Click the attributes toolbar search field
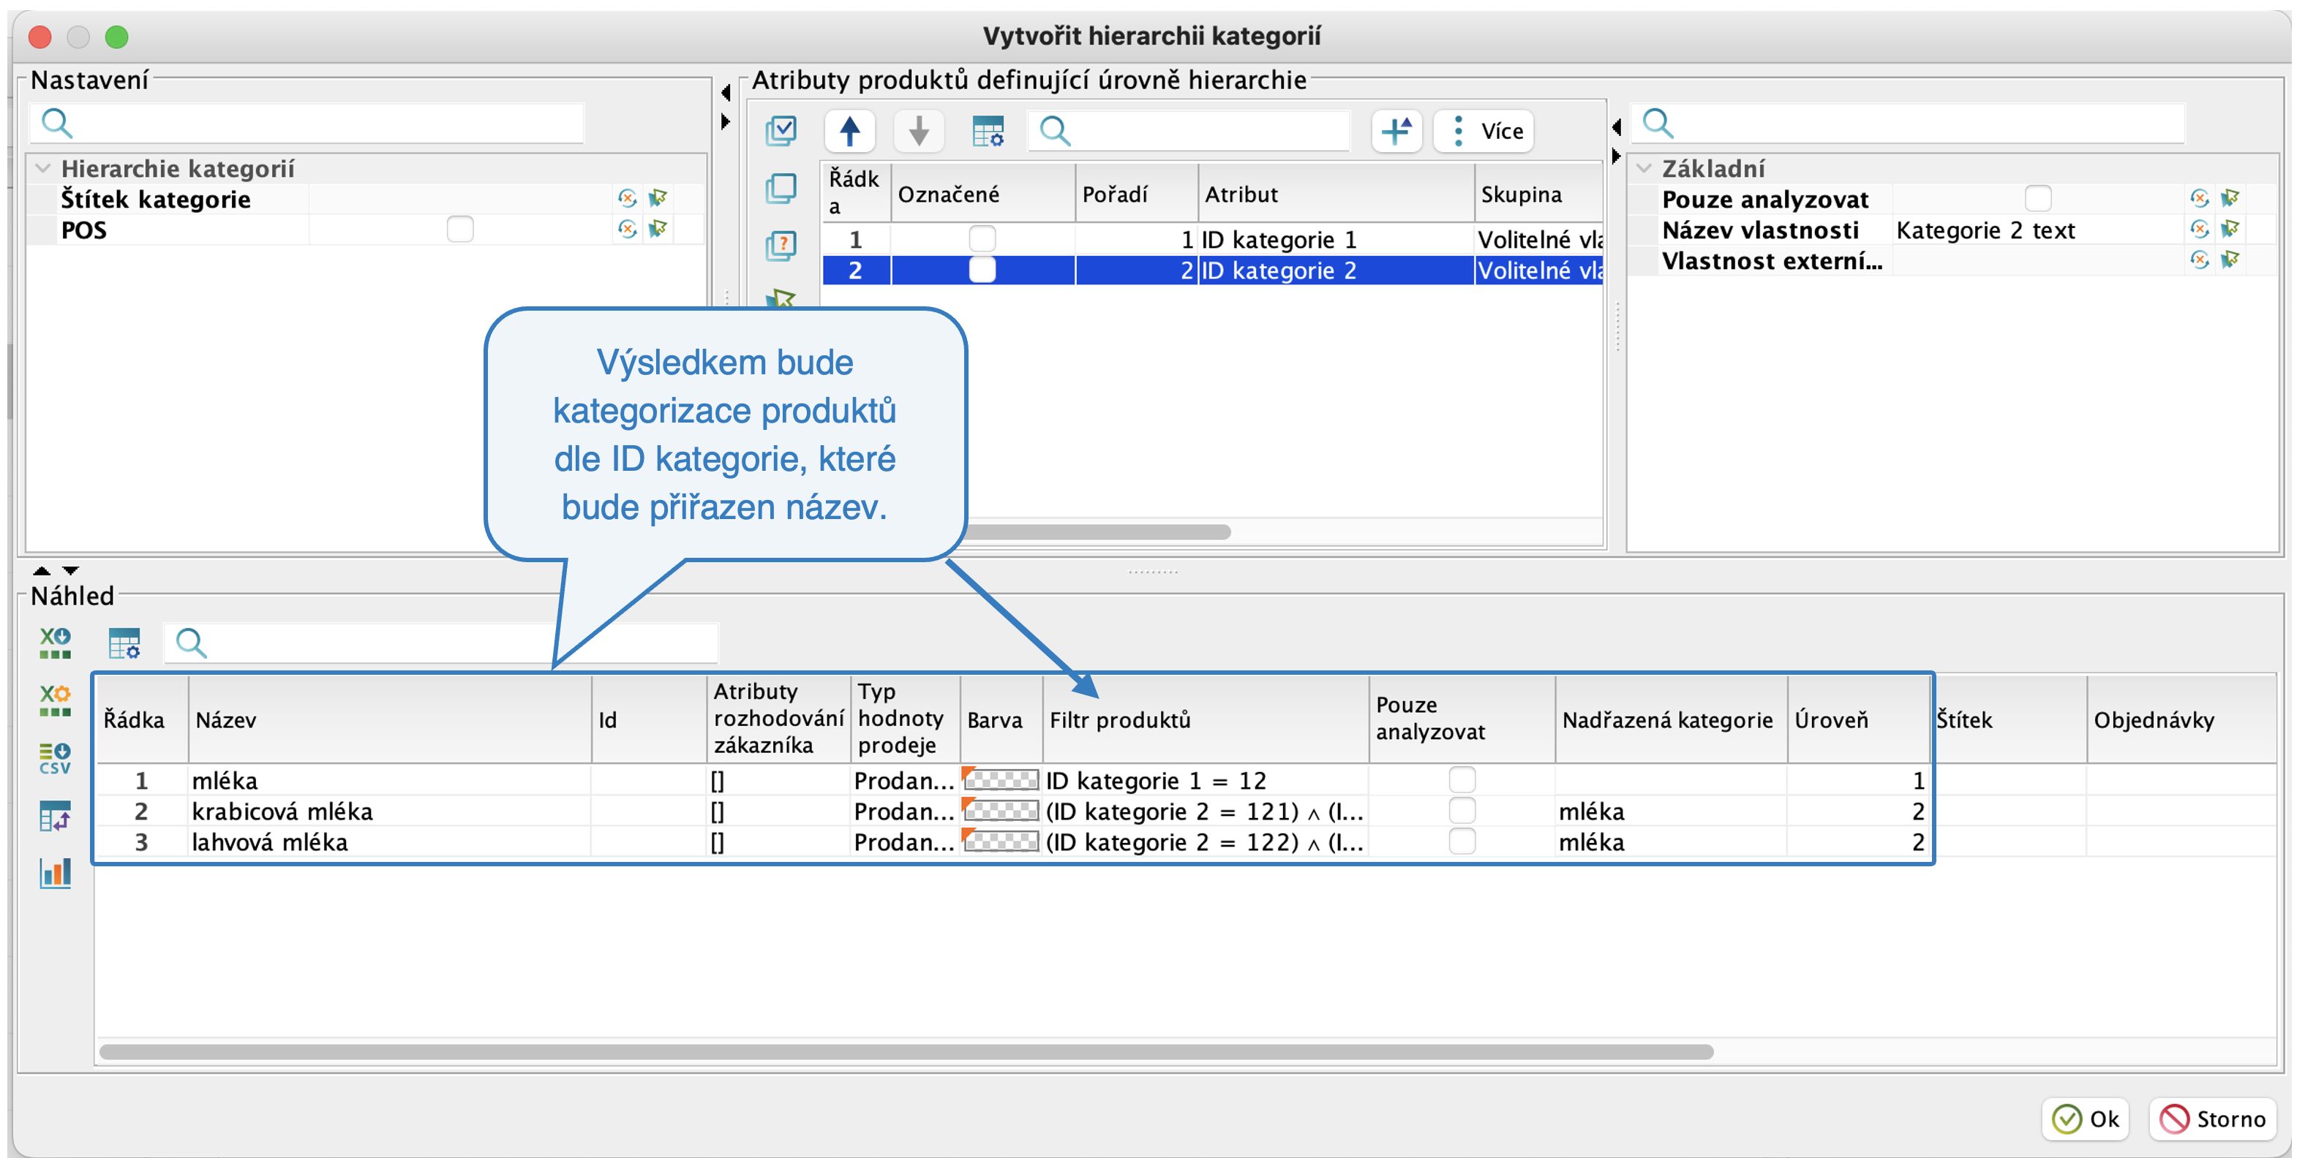Screen dimensions: 2297x1158 [x=1189, y=131]
